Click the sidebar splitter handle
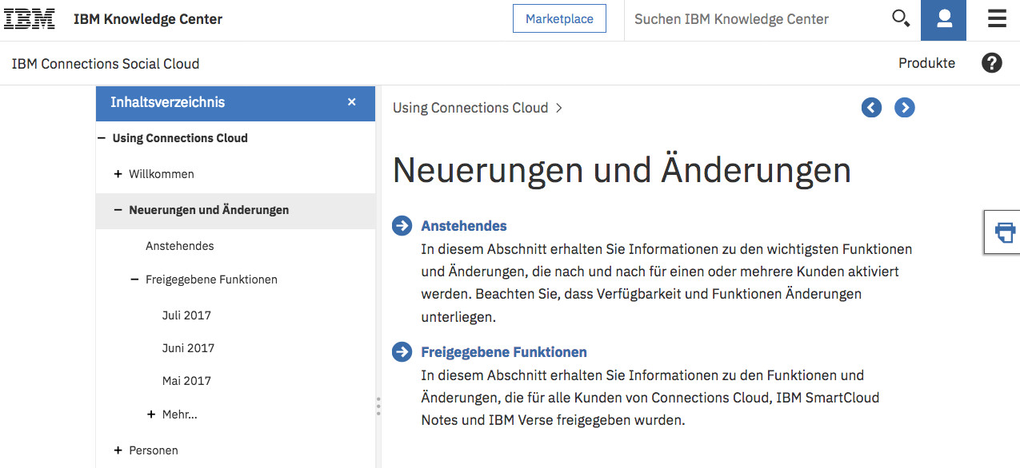 378,407
